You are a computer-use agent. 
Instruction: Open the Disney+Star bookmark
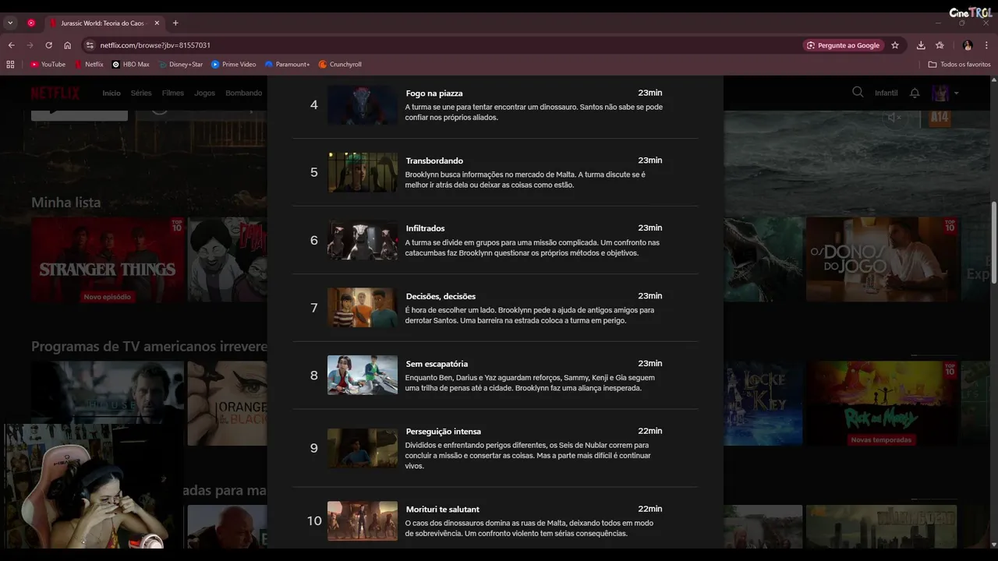coord(180,65)
